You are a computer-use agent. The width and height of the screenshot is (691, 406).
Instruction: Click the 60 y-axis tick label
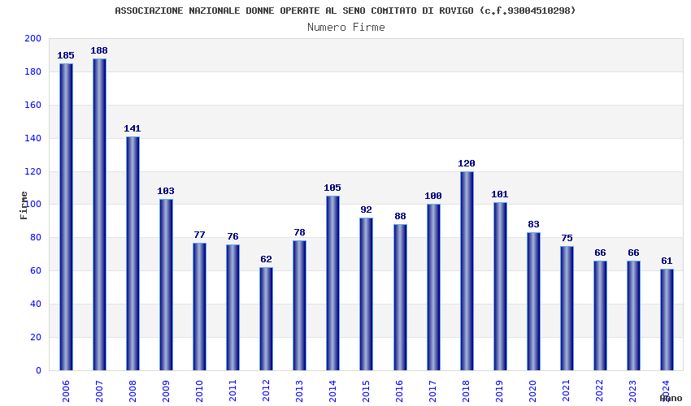point(35,271)
